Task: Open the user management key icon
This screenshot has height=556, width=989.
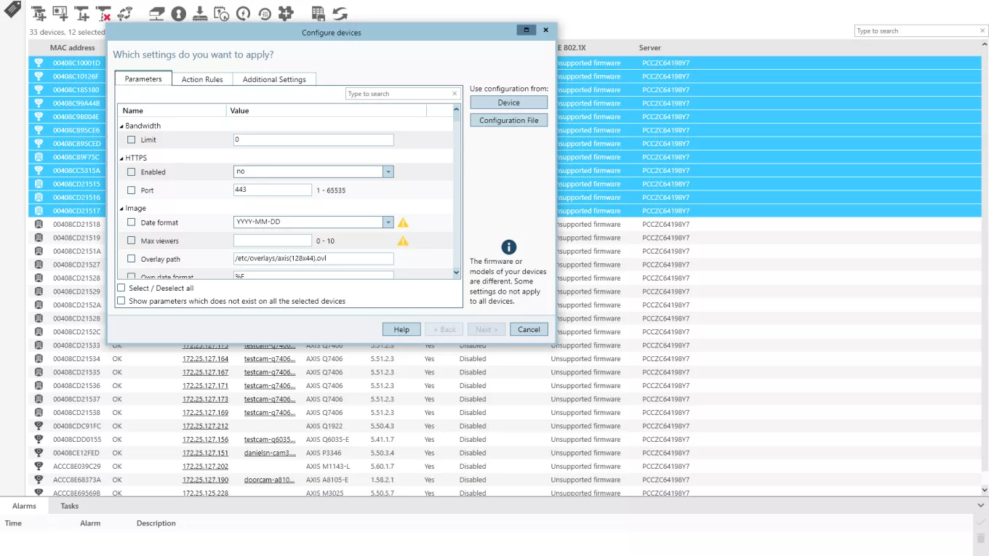Action: click(x=179, y=12)
